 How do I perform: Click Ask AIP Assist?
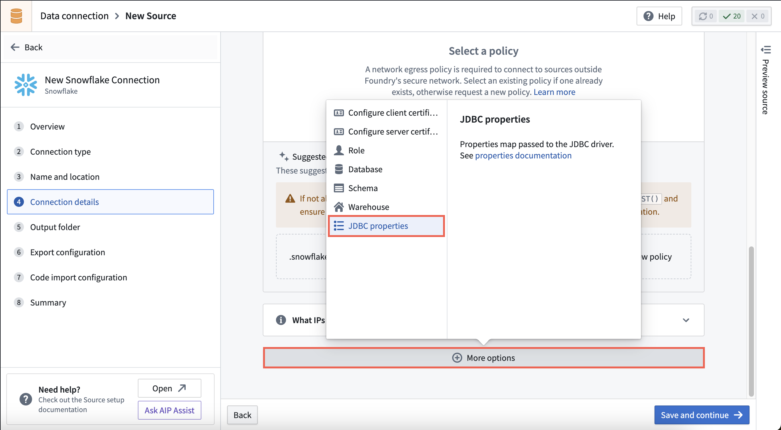point(169,410)
